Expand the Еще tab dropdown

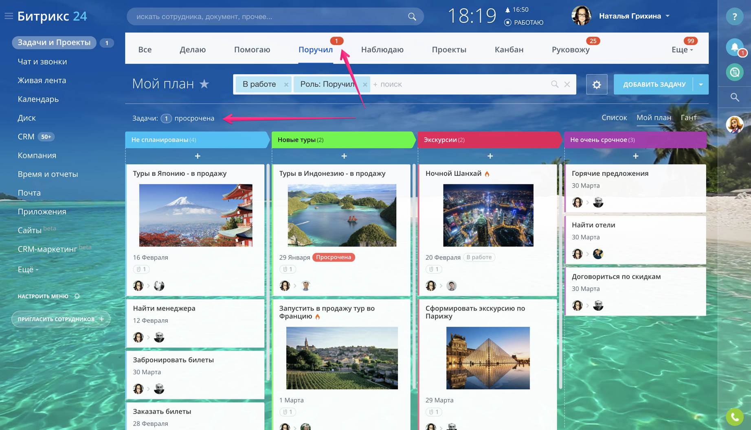pyautogui.click(x=682, y=50)
